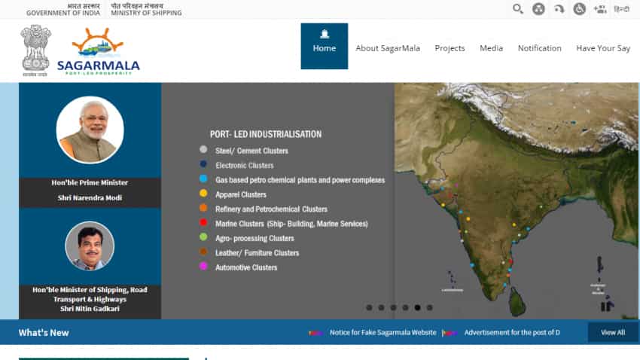This screenshot has height=360, width=640.
Task: Click the Shri Nitin Gadkari caption
Action: click(x=90, y=309)
